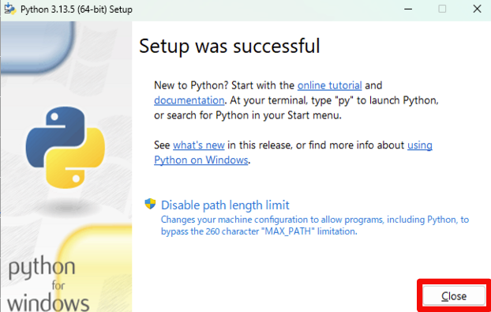
Task: Follow the "using" link text at line end
Action: point(420,145)
